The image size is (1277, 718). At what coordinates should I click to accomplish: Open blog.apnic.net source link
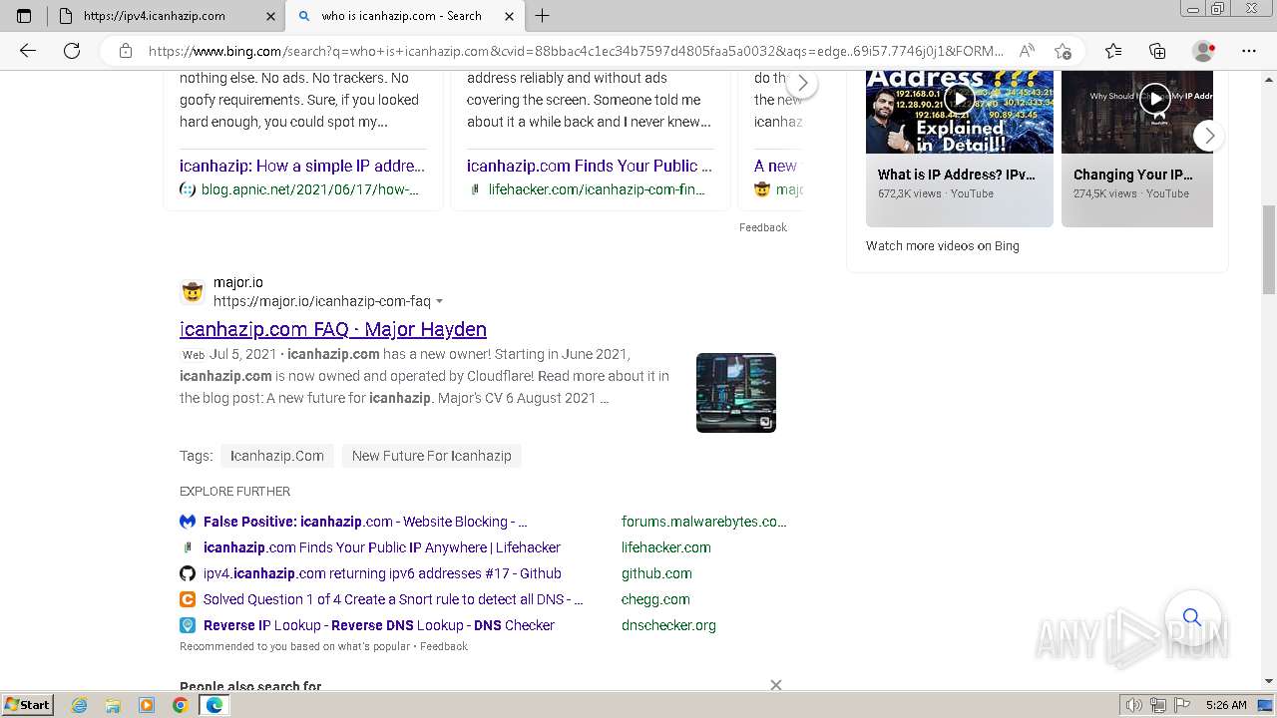(309, 189)
